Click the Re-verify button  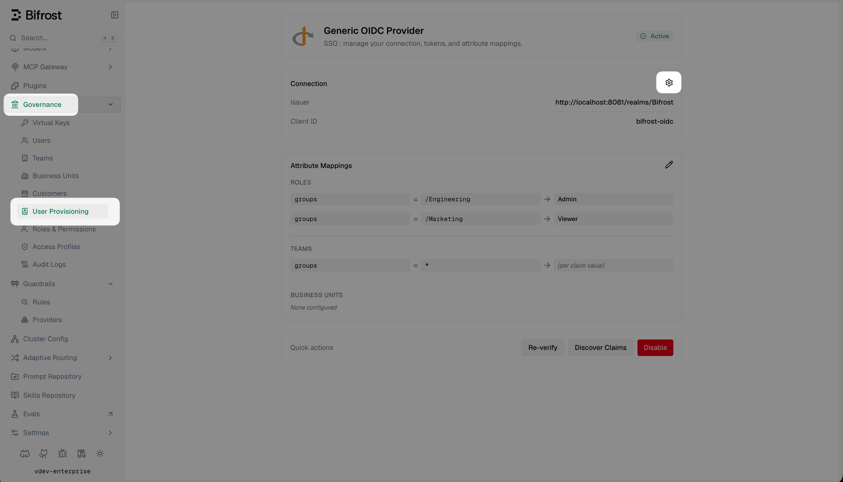point(543,348)
